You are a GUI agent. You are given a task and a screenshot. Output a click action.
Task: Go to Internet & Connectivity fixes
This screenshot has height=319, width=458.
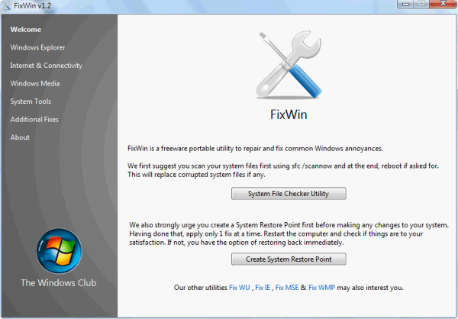[x=46, y=66]
